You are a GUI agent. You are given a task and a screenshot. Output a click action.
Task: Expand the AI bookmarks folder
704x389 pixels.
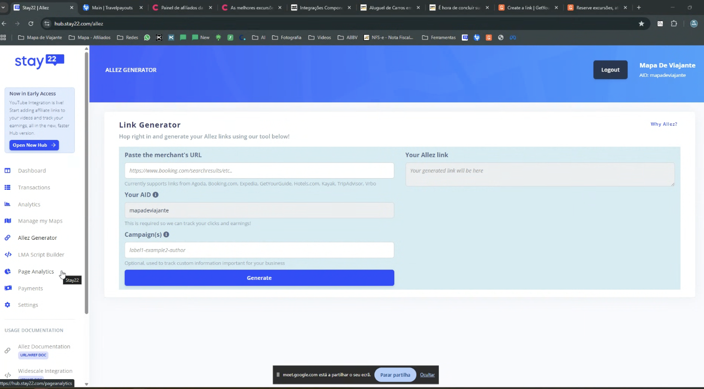(259, 38)
